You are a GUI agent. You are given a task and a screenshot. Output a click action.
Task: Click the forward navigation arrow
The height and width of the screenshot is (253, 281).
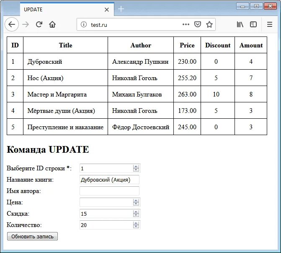pyautogui.click(x=26, y=24)
